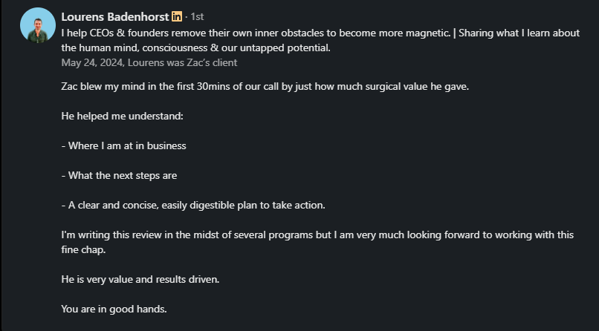Click 'Sharing what I learn about' headline text
This screenshot has width=599, height=331.
click(519, 33)
